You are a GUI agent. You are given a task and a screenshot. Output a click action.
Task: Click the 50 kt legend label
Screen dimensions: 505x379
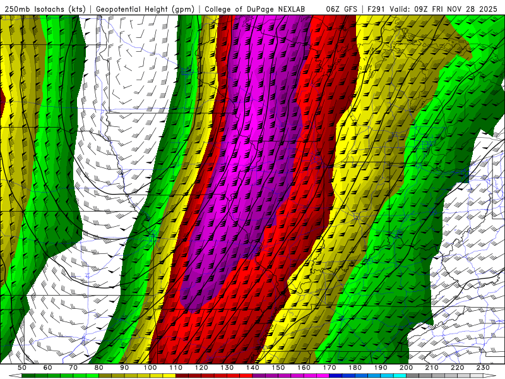point(22,368)
